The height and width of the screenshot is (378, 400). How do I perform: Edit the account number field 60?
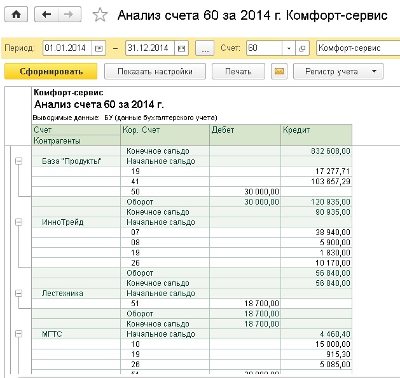pyautogui.click(x=265, y=48)
